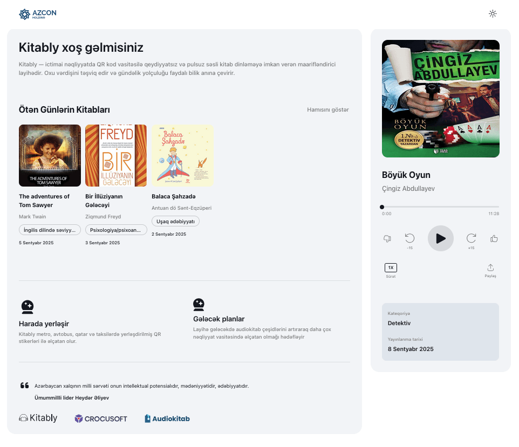Select the Psixologiya/psixoanaliz category tag
Screen dimensions: 519x447
point(116,230)
